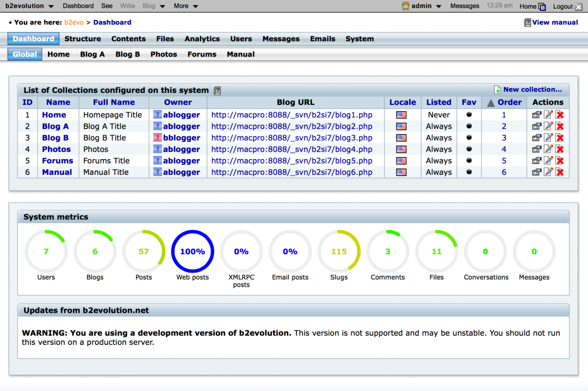Switch to the Photos sub-tab
588x391 pixels.
coord(164,54)
